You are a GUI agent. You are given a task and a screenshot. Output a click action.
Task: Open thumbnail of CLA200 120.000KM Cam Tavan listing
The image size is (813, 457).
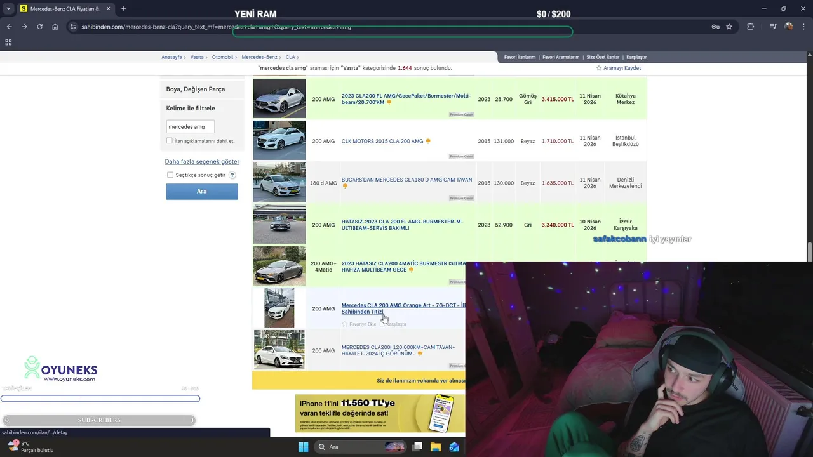pyautogui.click(x=279, y=350)
